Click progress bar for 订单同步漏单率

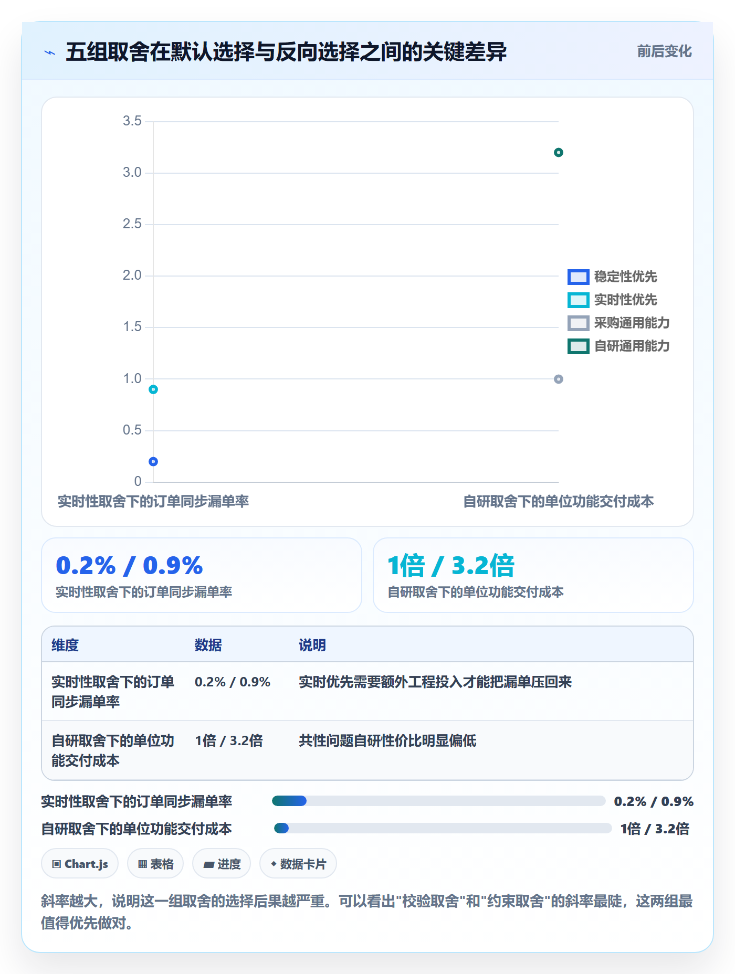coord(439,801)
